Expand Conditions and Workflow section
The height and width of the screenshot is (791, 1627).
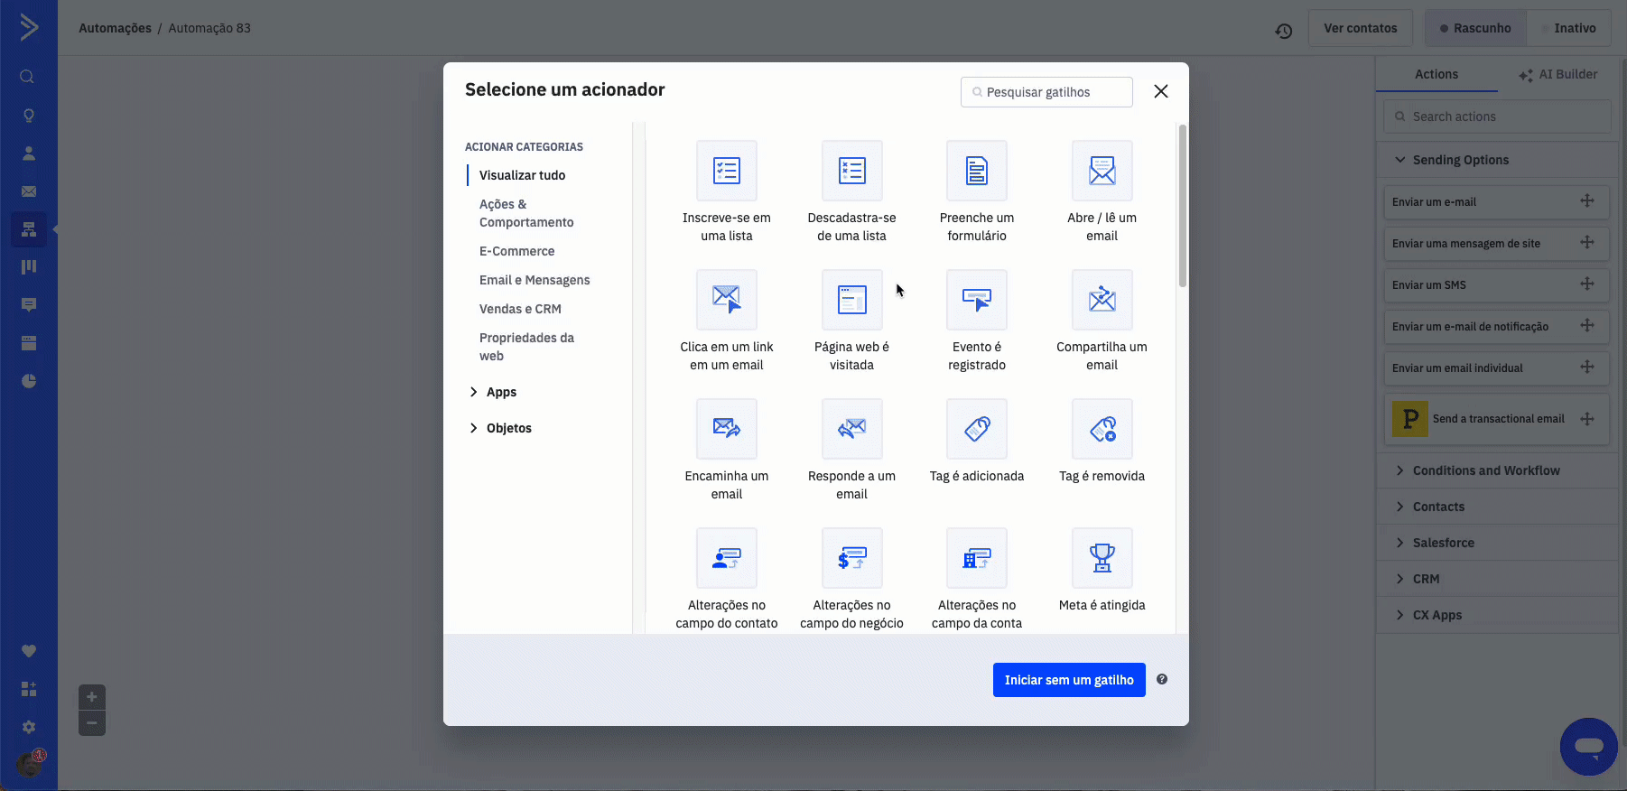1485,470
